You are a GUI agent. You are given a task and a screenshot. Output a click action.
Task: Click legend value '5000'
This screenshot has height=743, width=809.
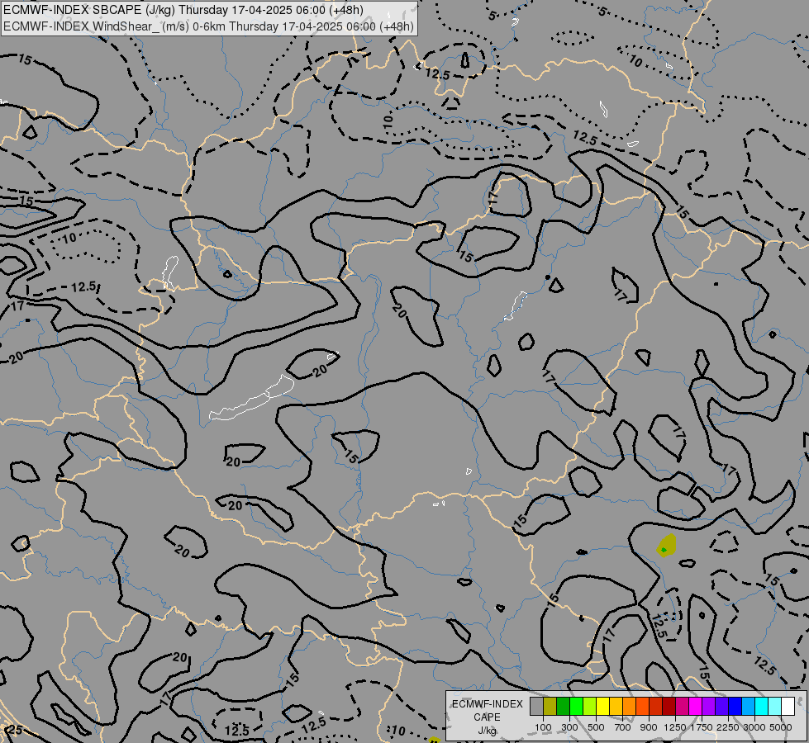[x=781, y=727]
